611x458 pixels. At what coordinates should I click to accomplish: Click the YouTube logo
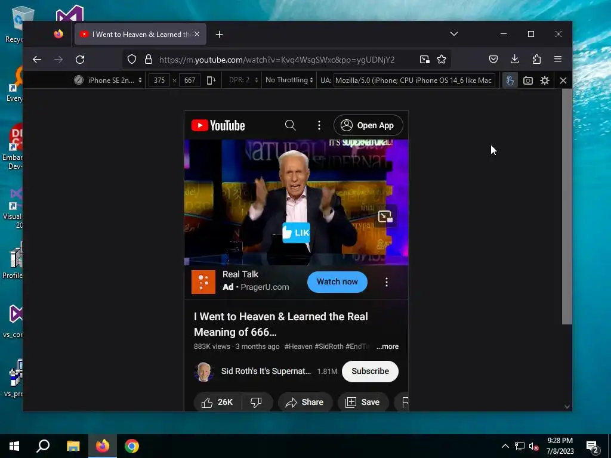pos(218,125)
